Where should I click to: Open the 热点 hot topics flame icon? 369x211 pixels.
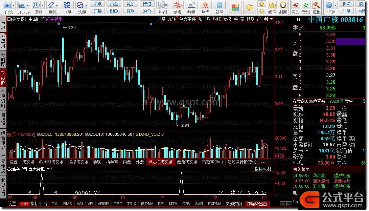click(205, 5)
